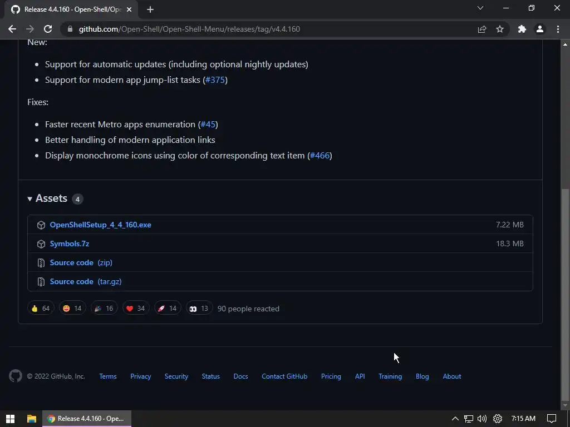Open Chrome three-dot menu
The width and height of the screenshot is (570, 427).
558,29
